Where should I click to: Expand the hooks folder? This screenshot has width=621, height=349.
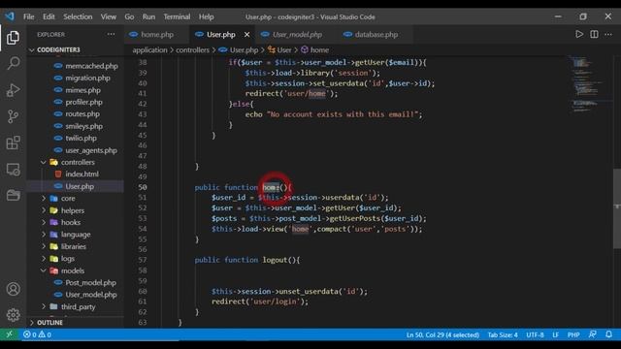pos(71,222)
